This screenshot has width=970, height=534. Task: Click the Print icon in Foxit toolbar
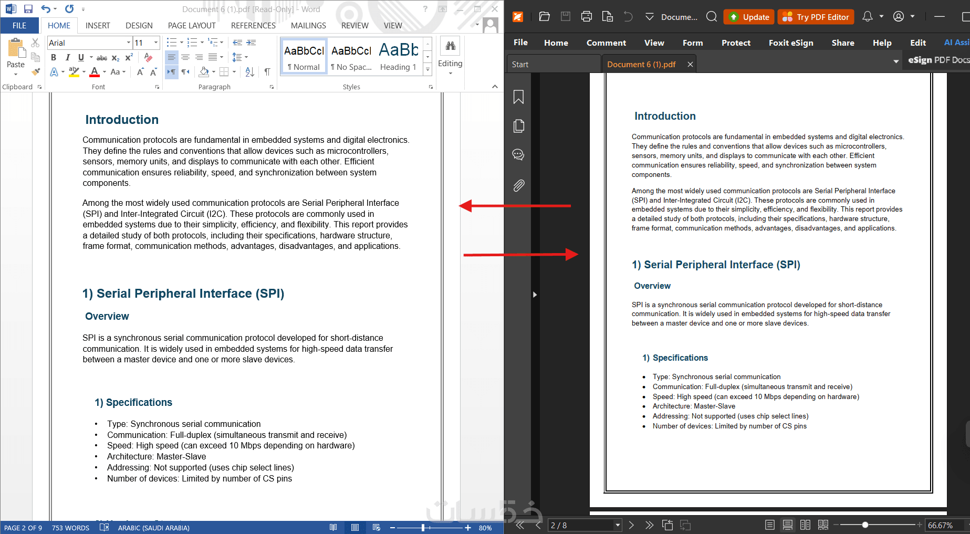pyautogui.click(x=587, y=17)
